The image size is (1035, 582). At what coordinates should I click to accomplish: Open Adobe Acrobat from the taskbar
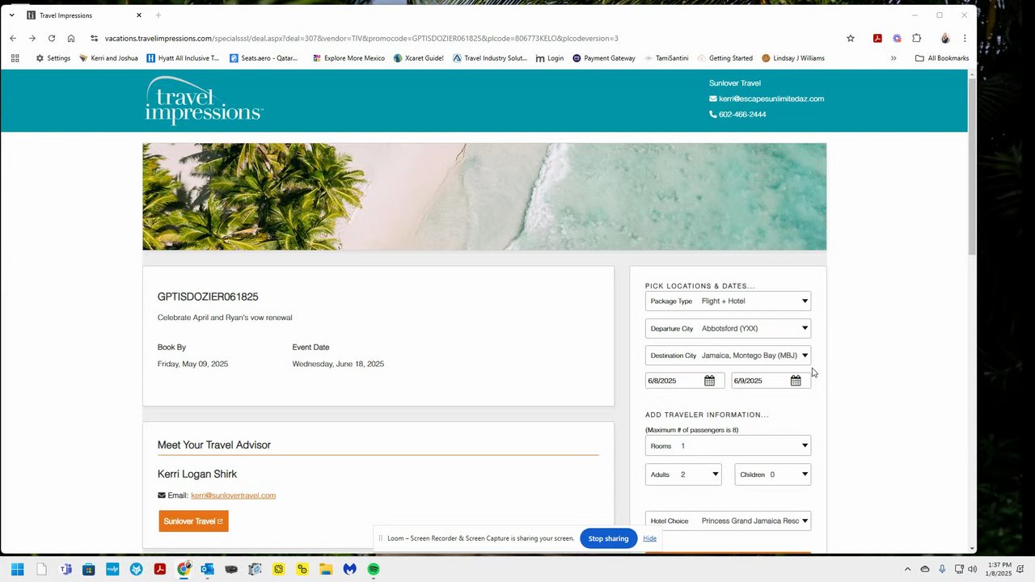[160, 569]
